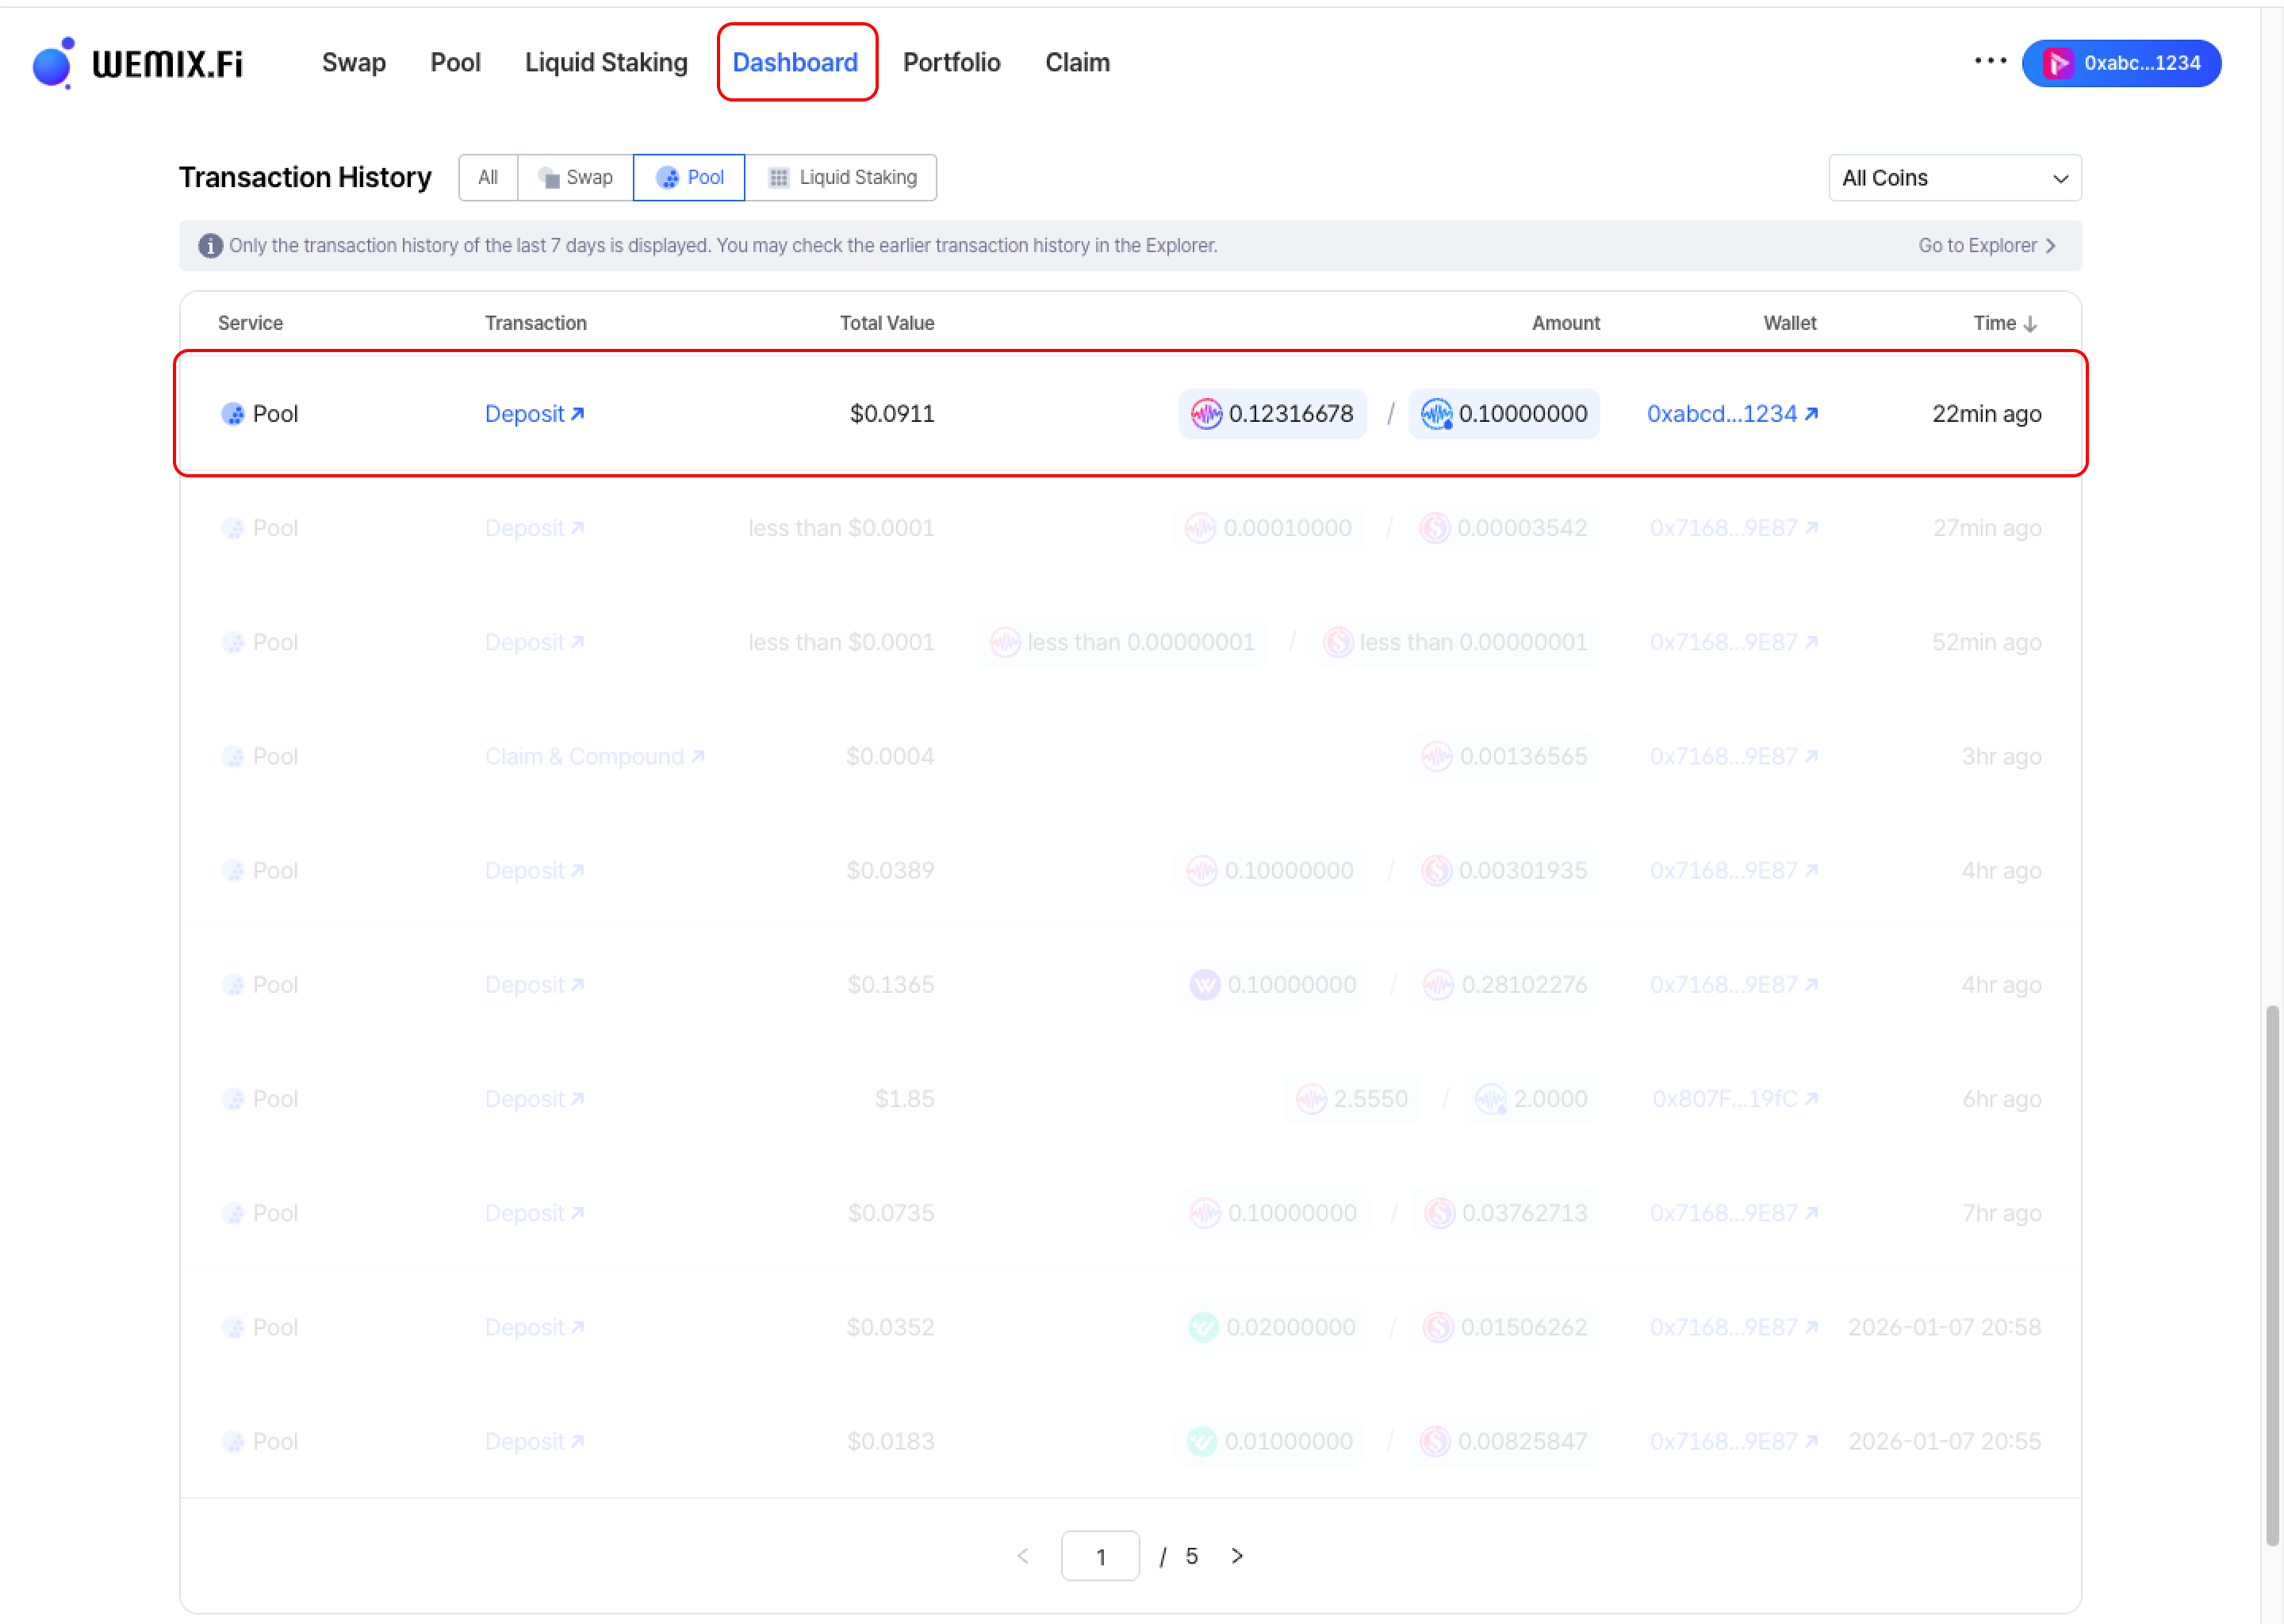Click the vertical page scrollbar
Viewport: 2284px width, 1624px height.
tap(2272, 1275)
